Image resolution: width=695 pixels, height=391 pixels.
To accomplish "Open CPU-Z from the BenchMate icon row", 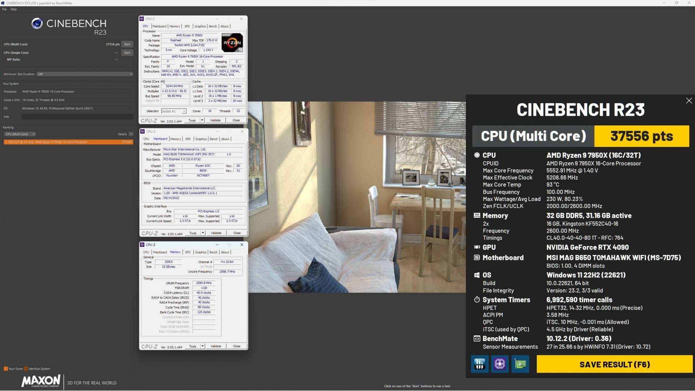I will pos(500,364).
